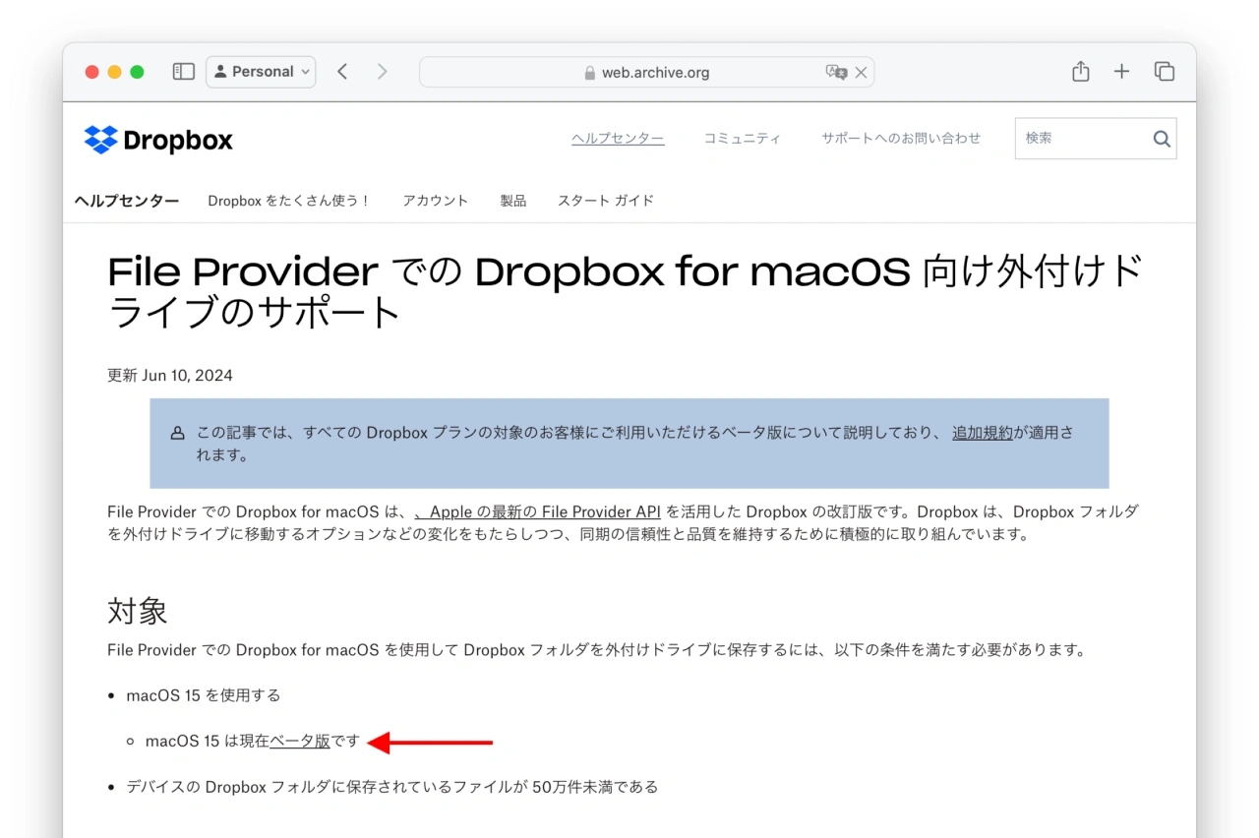Stop loading with the X icon
This screenshot has width=1259, height=838.
[x=861, y=72]
